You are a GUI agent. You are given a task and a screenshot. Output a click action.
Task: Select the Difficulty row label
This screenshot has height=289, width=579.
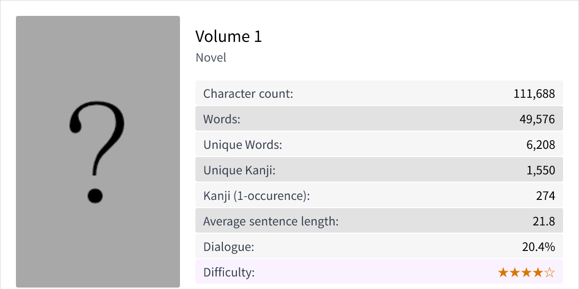click(x=229, y=273)
